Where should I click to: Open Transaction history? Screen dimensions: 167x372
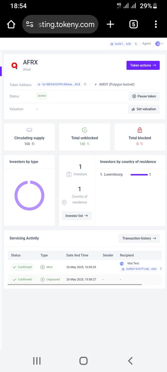click(139, 238)
